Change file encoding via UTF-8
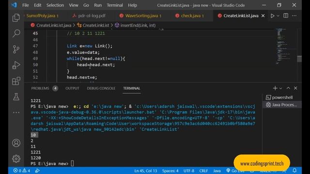310x174 pixels. pyautogui.click(x=189, y=171)
